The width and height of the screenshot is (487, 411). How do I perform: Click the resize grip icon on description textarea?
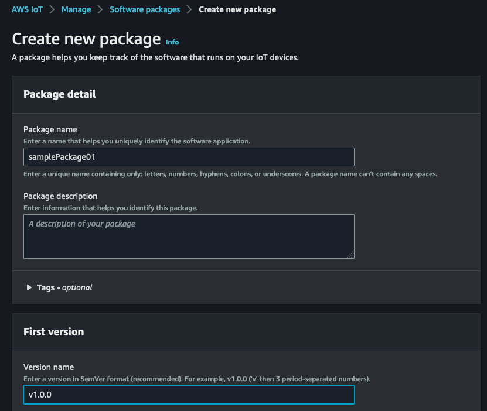pyautogui.click(x=351, y=254)
